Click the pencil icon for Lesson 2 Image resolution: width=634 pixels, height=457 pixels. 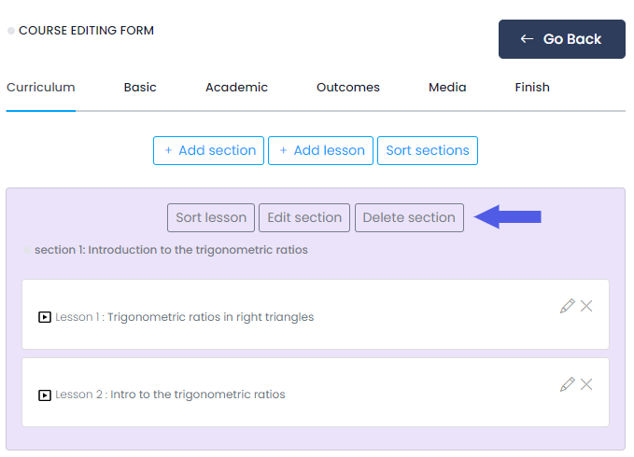click(567, 384)
